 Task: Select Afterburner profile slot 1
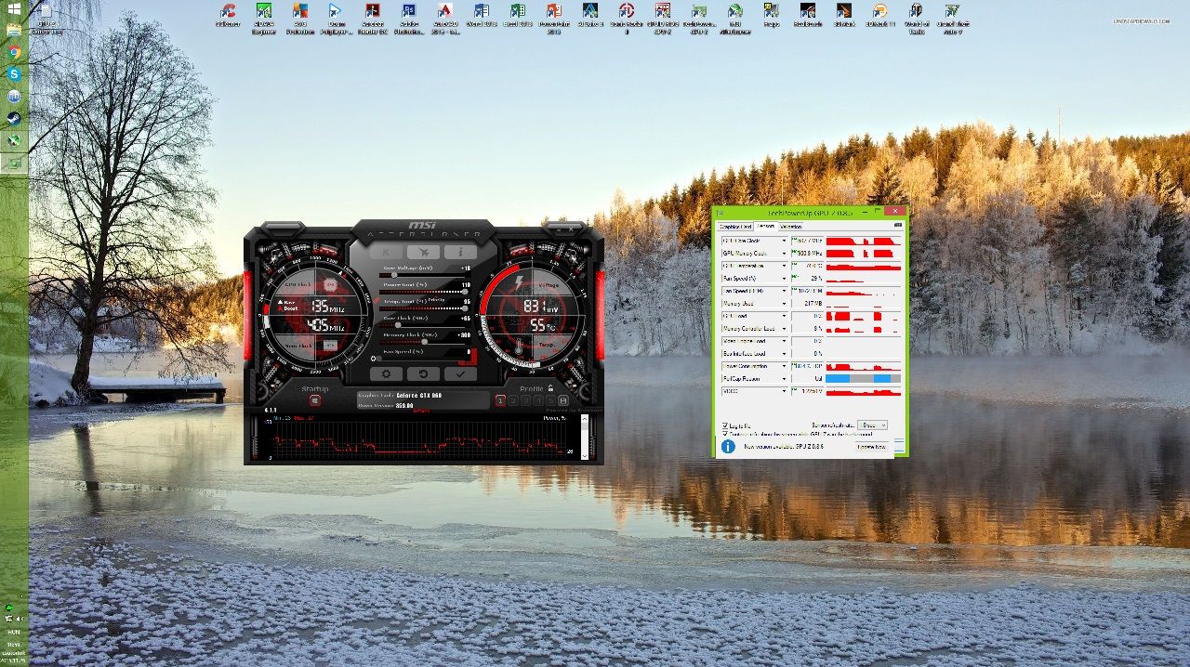[x=500, y=401]
